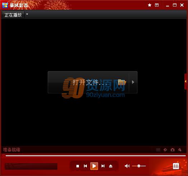Adjust the volume slider knob

(139, 166)
